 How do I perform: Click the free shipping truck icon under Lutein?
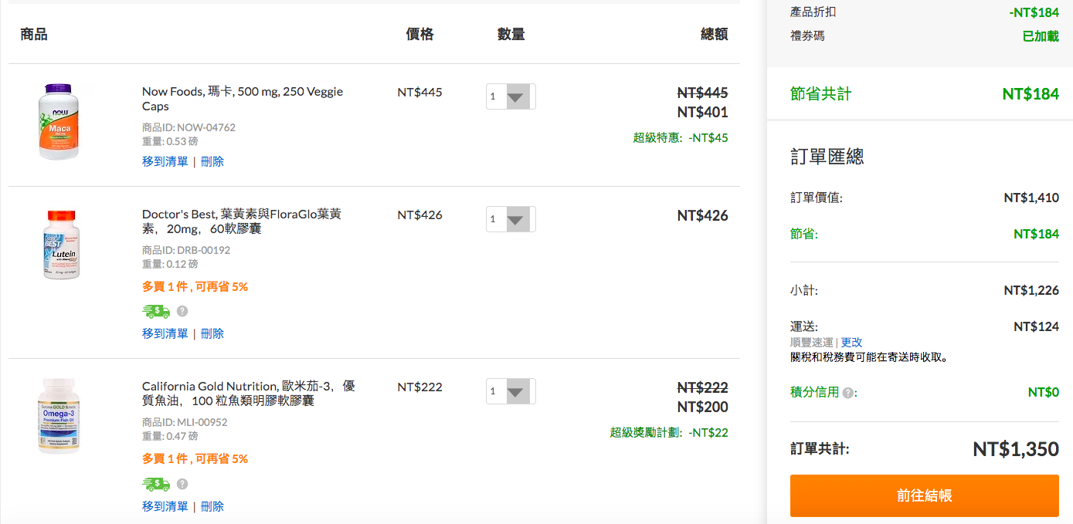pos(156,311)
